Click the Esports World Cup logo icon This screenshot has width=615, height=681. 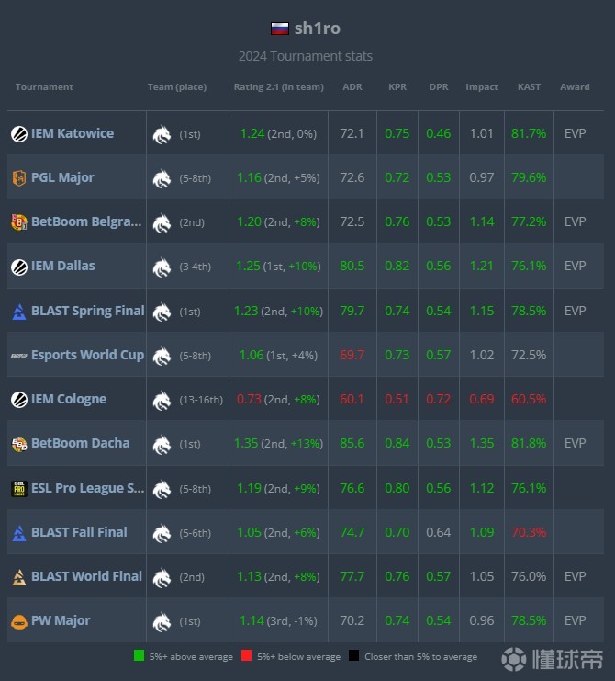point(18,355)
